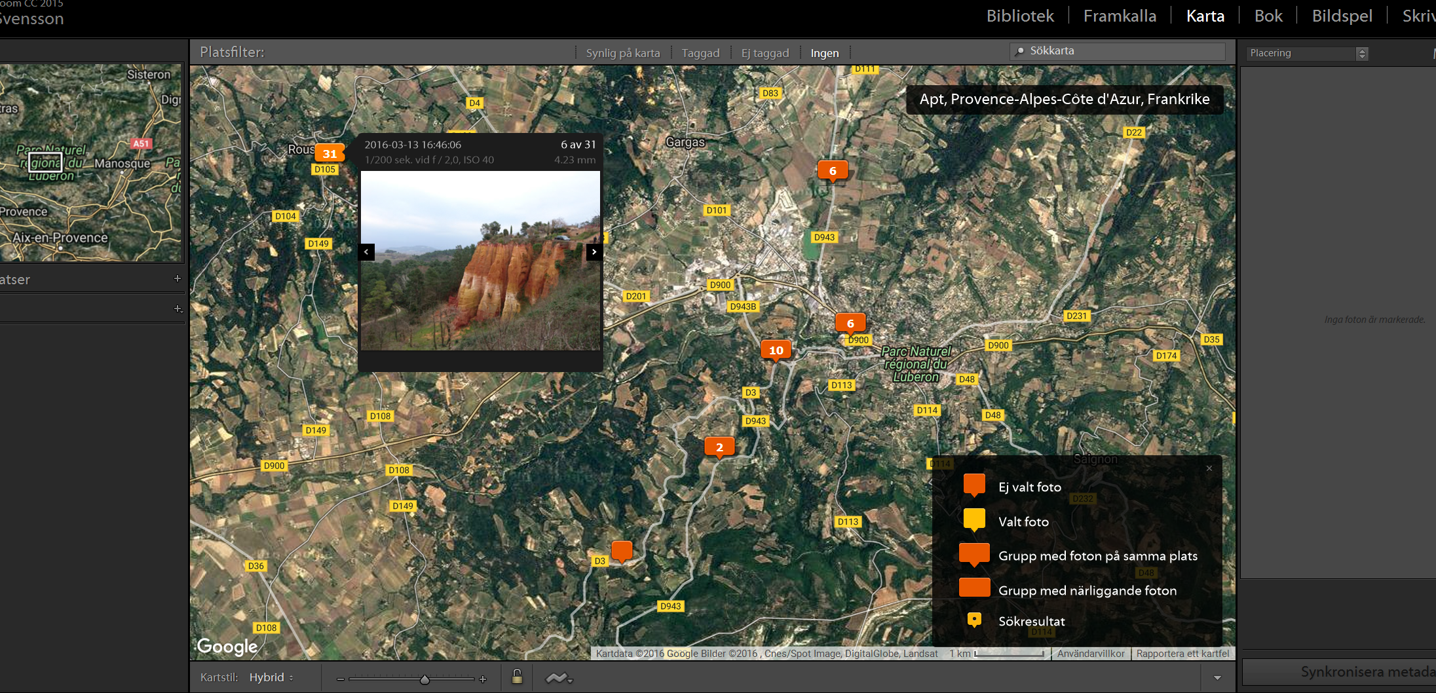Image resolution: width=1436 pixels, height=693 pixels.
Task: Click the Ej valt foto legend icon
Action: pyautogui.click(x=974, y=485)
